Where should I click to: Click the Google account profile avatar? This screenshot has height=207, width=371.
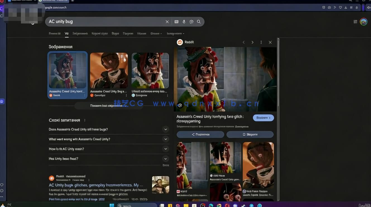363,22
